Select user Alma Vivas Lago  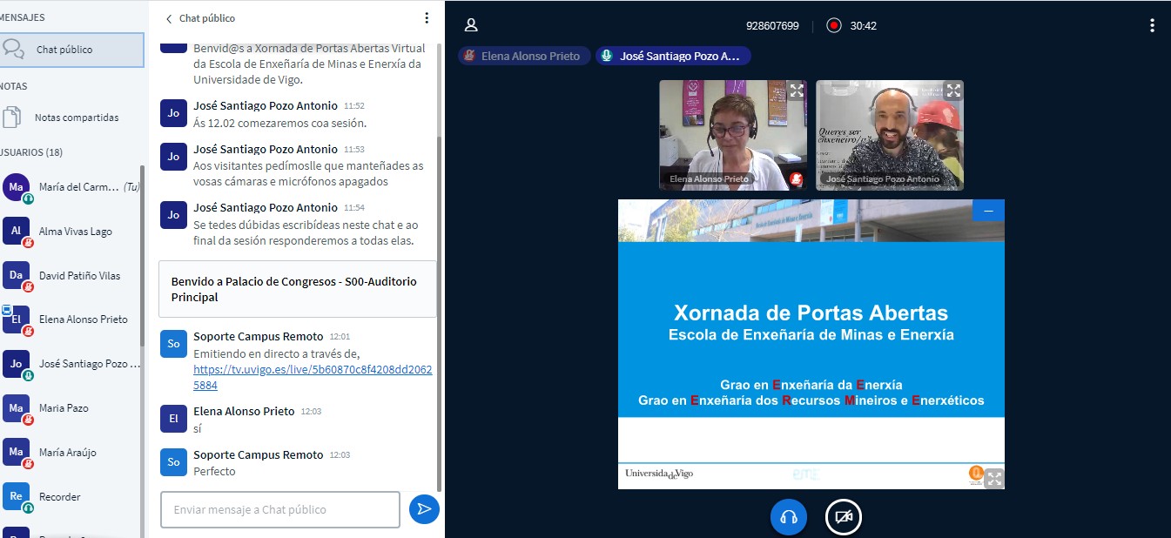click(71, 232)
